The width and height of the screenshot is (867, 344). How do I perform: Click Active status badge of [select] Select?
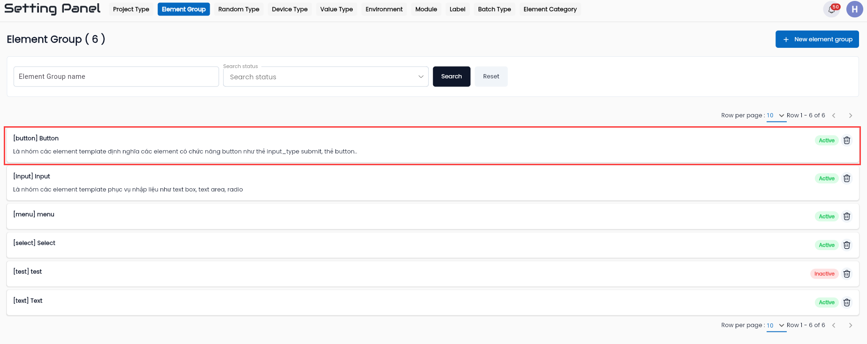pyautogui.click(x=827, y=245)
